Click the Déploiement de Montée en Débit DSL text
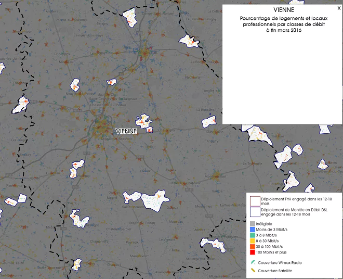Image resolution: width=343 pixels, height=279 pixels. point(294,212)
